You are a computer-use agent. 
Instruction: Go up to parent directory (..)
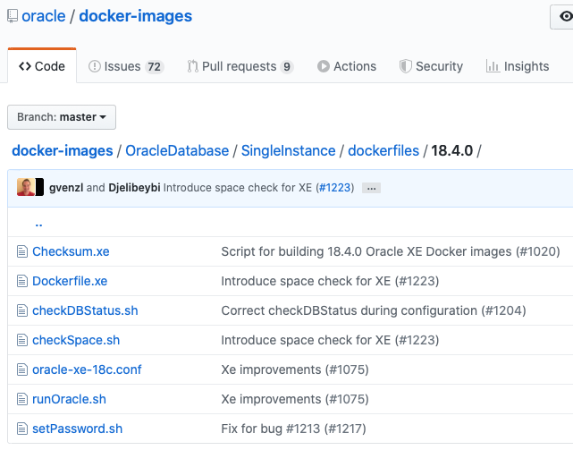tap(38, 224)
